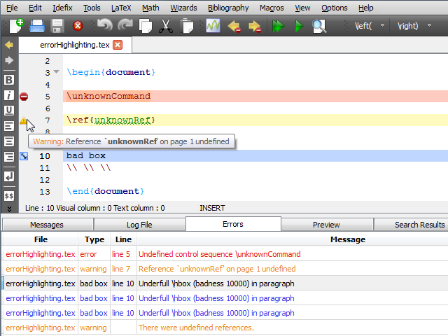Image resolution: width=448 pixels, height=336 pixels.
Task: Click the bad box marker on line 10
Action: 24,155
